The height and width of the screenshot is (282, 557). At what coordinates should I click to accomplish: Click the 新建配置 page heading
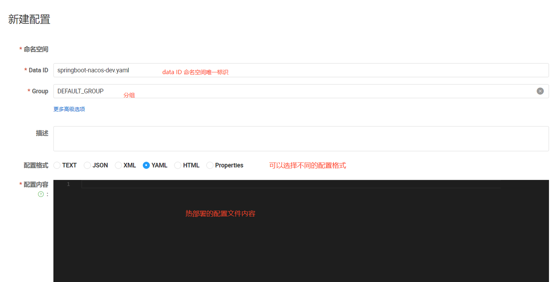[x=28, y=19]
